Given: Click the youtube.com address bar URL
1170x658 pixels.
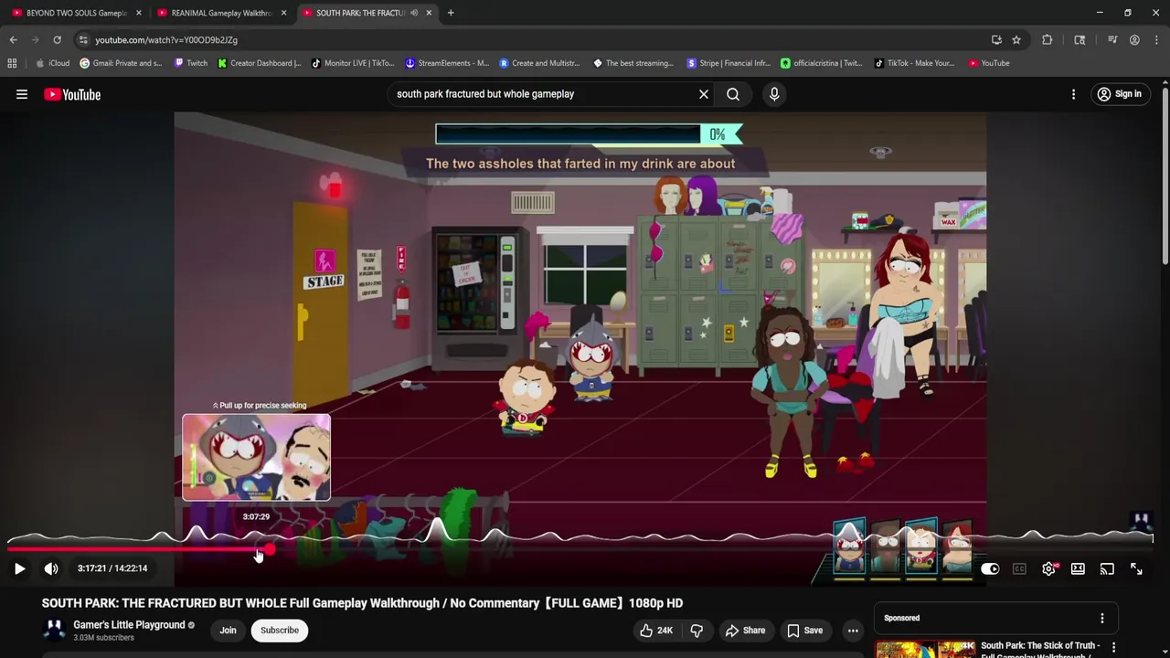Looking at the screenshot, I should [x=166, y=40].
